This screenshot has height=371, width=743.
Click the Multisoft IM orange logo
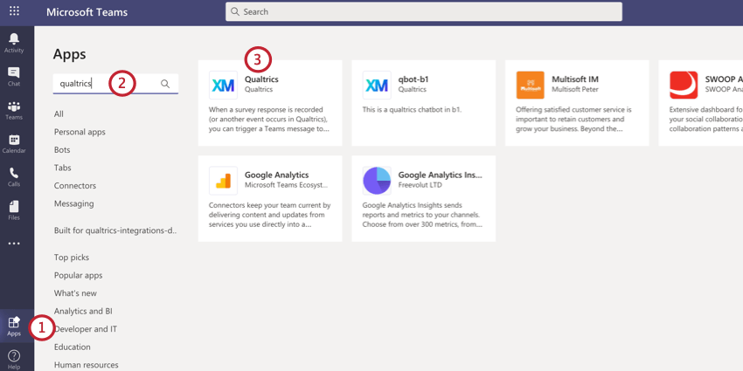(x=531, y=86)
